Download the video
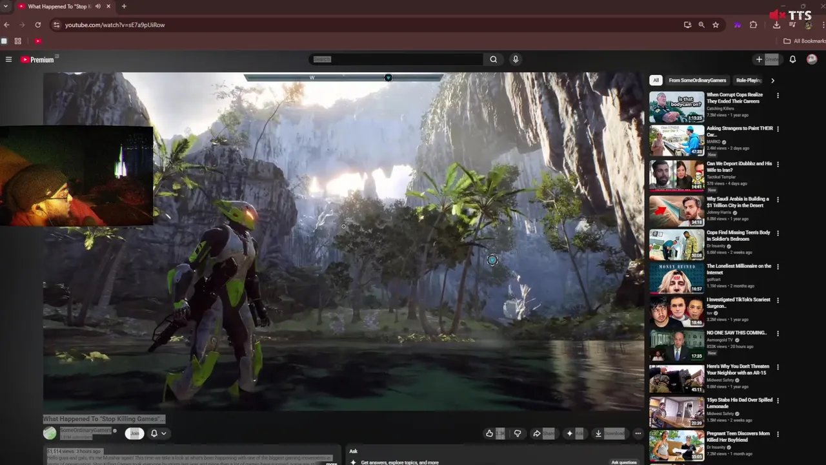This screenshot has width=826, height=465. tap(610, 433)
